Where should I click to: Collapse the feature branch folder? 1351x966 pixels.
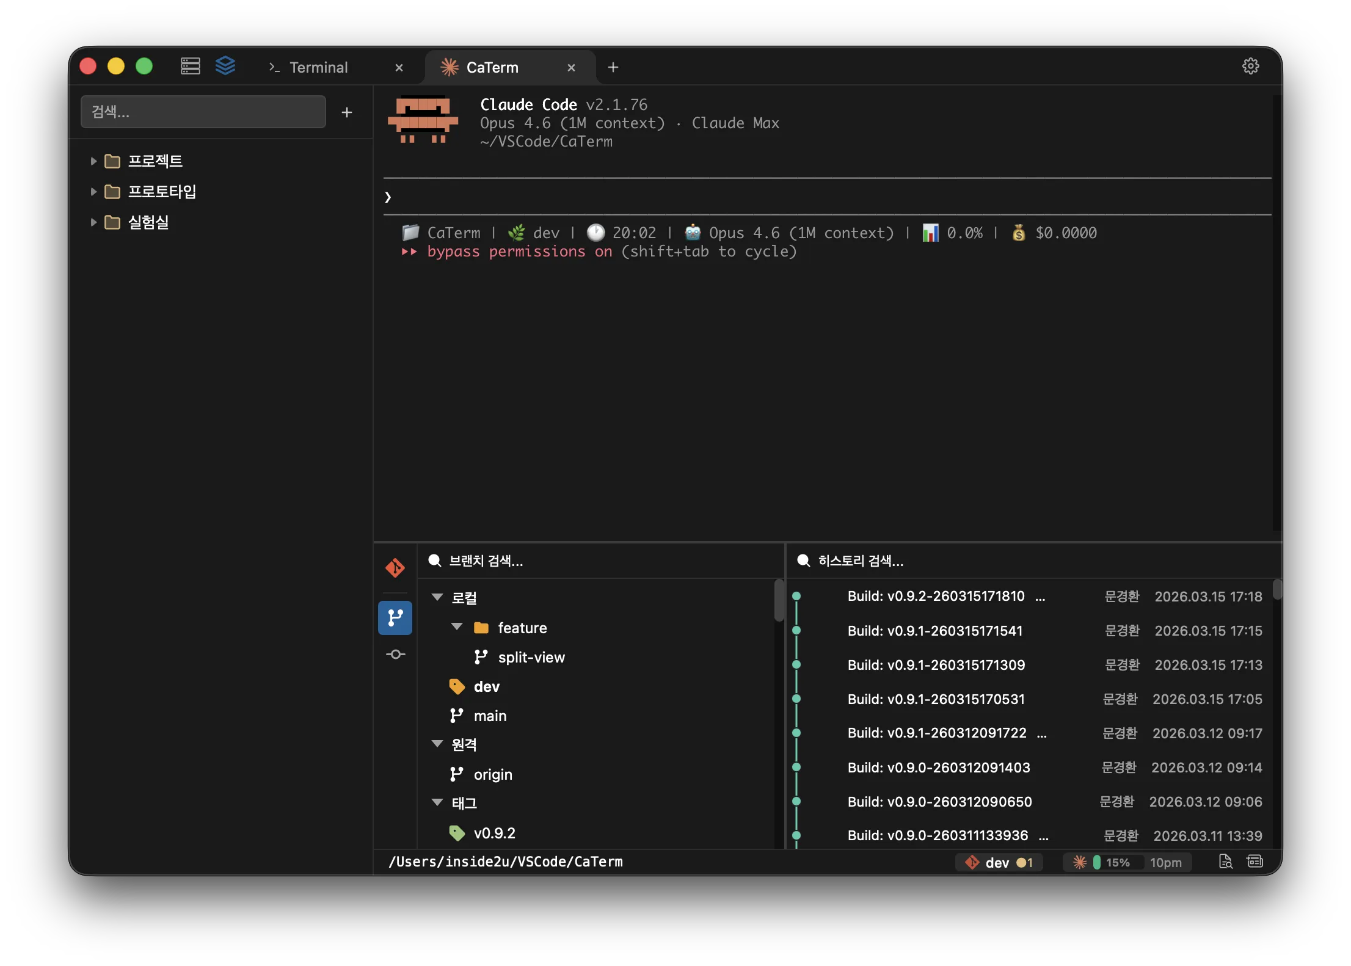click(x=457, y=627)
